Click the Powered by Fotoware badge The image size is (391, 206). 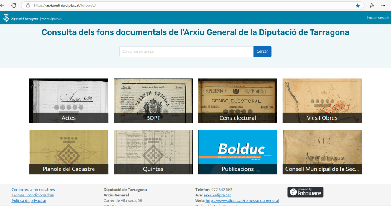(x=305, y=192)
